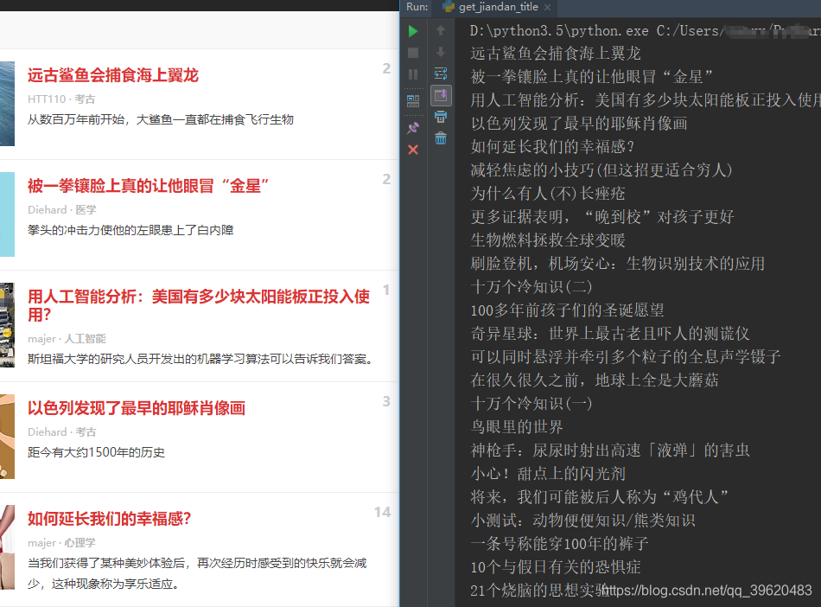Close the get_jiandan_title tab

548,7
